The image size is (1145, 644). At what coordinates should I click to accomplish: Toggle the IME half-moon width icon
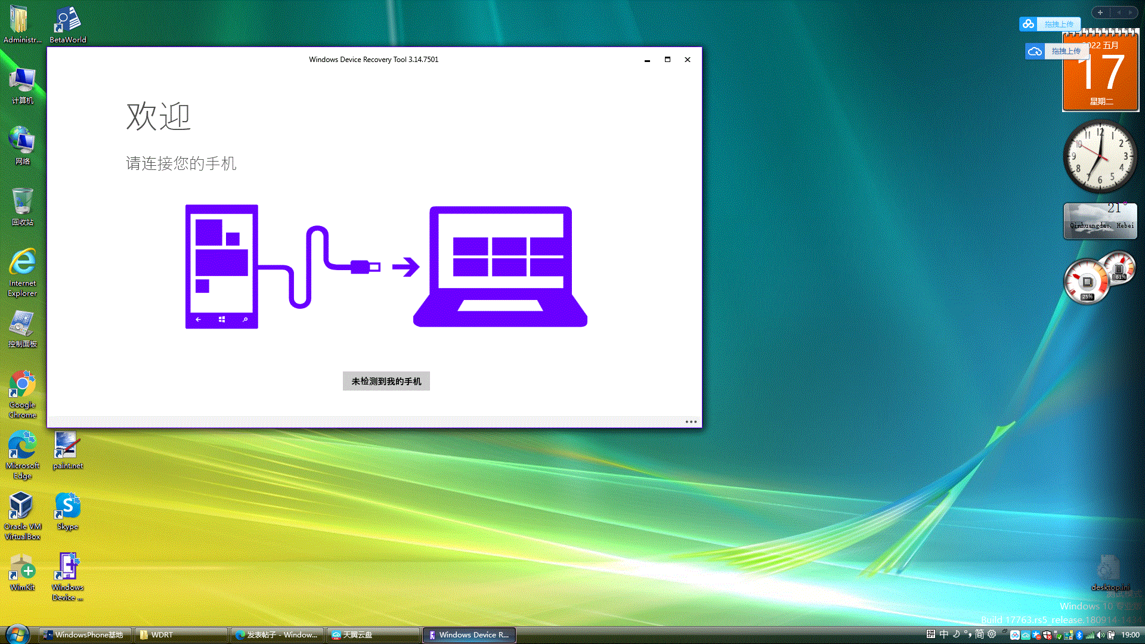957,634
